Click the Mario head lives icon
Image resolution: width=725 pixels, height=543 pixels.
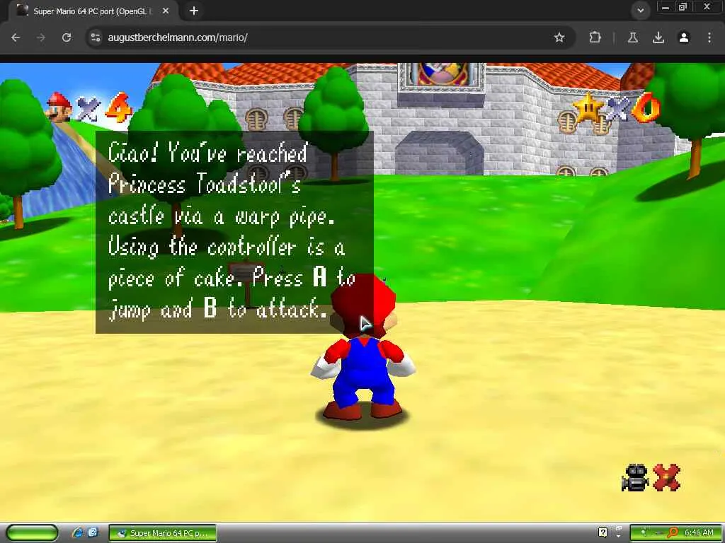point(59,107)
